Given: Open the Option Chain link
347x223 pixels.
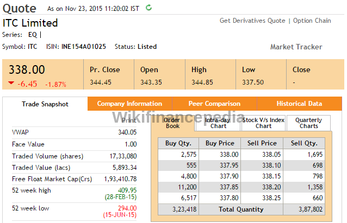Looking at the screenshot, I should [x=312, y=21].
